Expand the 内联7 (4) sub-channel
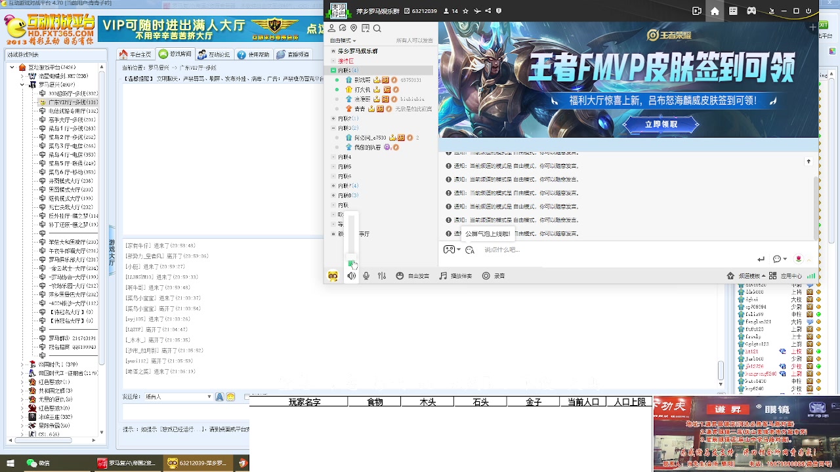 point(333,186)
